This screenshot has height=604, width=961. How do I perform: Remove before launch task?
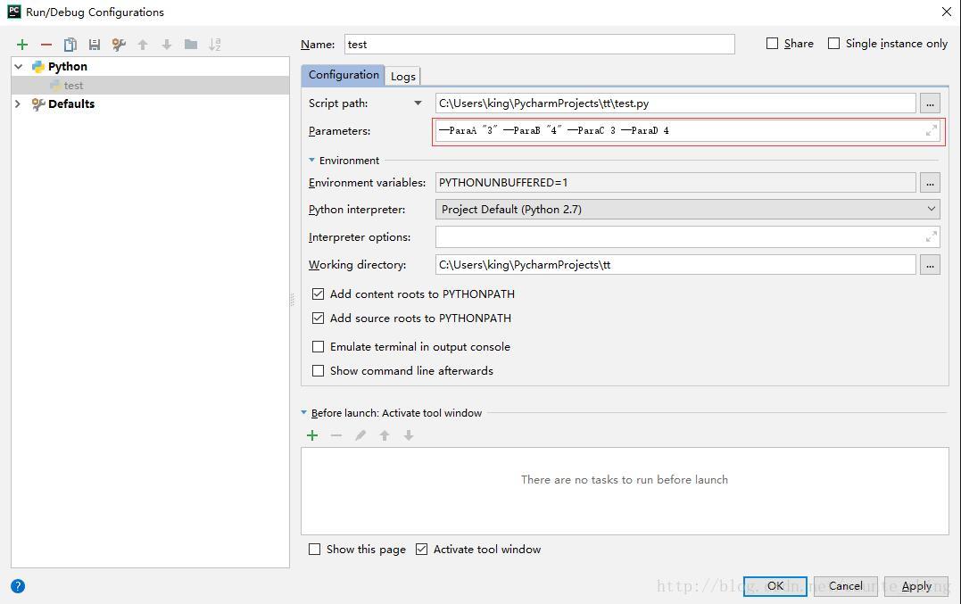tap(336, 435)
